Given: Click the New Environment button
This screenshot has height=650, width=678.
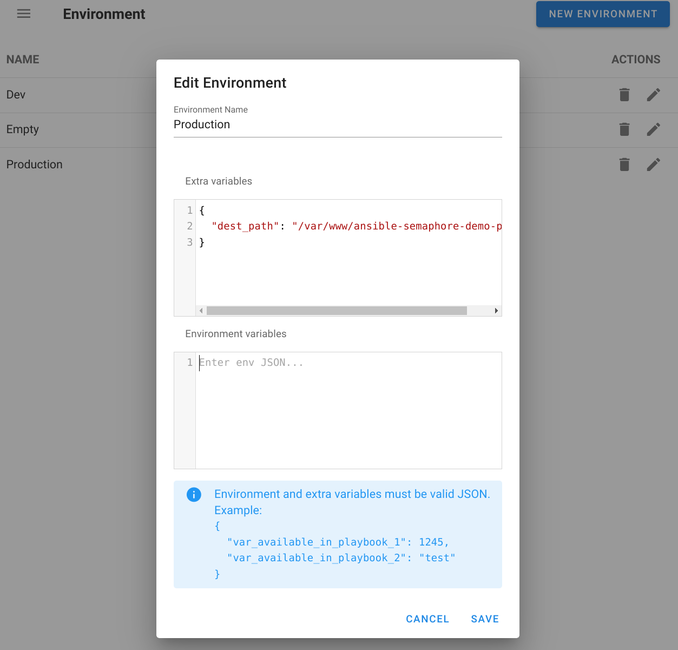Looking at the screenshot, I should point(602,14).
